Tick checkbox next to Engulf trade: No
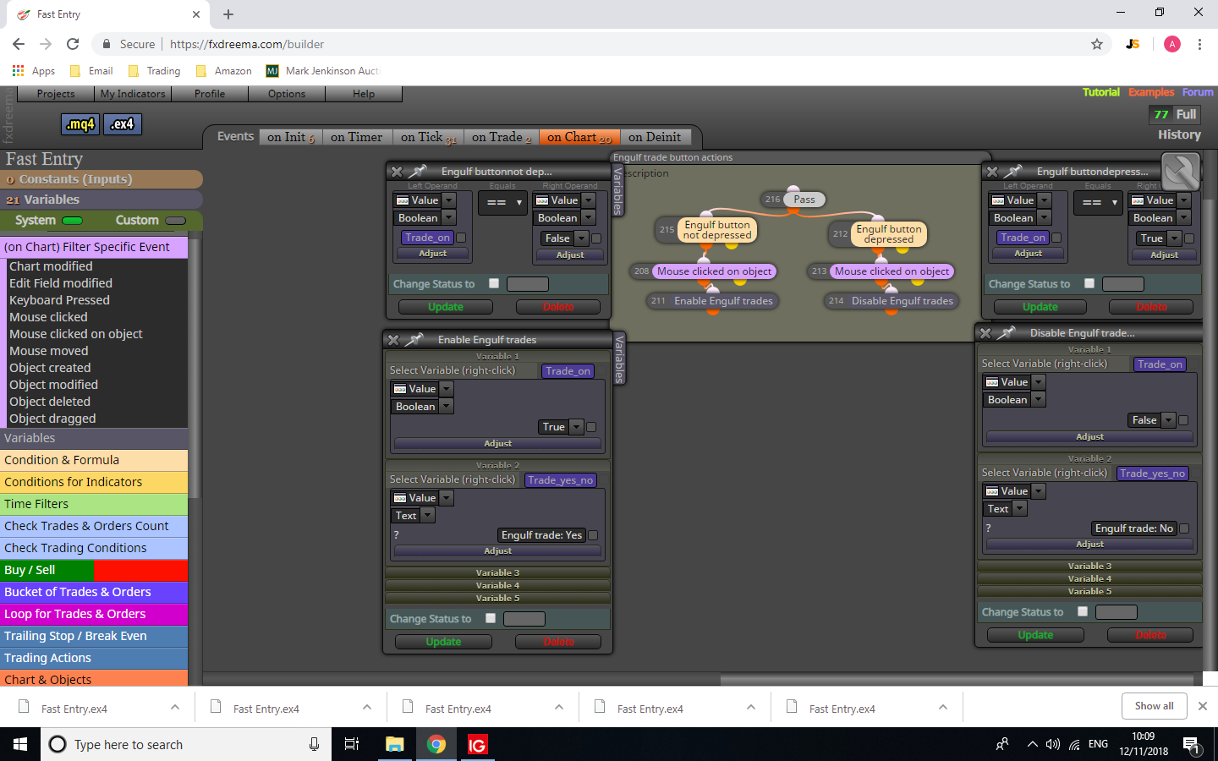The width and height of the screenshot is (1218, 761). [1184, 528]
